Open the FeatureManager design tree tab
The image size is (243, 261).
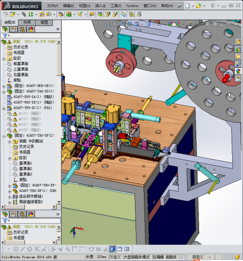point(5,29)
